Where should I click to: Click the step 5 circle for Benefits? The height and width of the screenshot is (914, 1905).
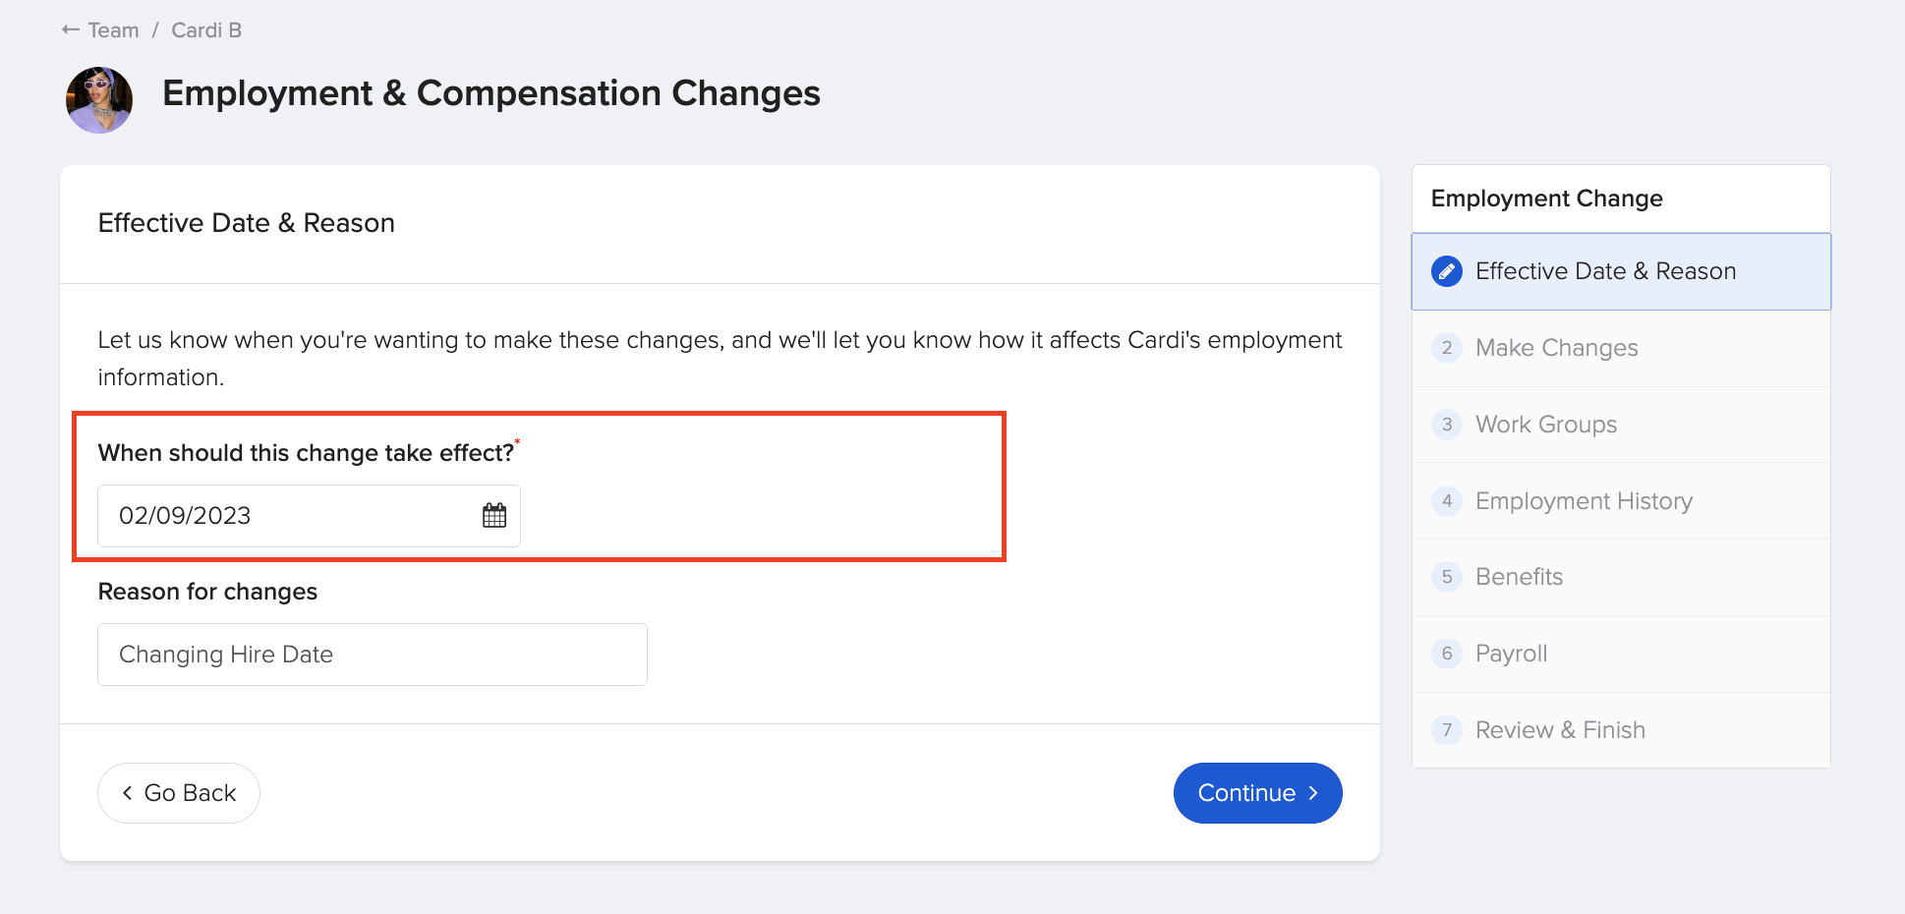click(1447, 577)
